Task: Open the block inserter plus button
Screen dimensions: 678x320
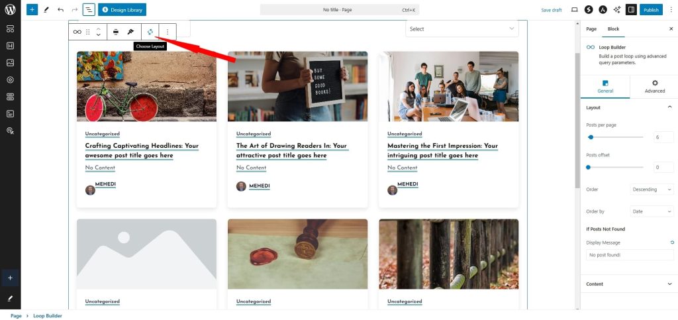Action: click(32, 10)
